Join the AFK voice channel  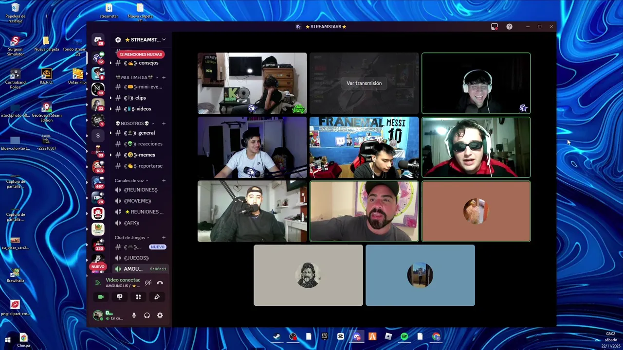point(140,223)
